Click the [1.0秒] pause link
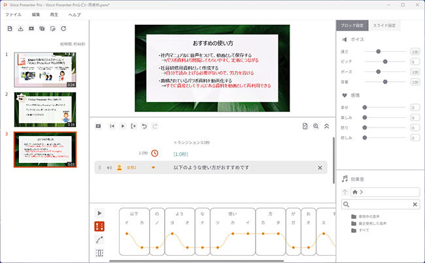The width and height of the screenshot is (425, 263). coord(181,154)
